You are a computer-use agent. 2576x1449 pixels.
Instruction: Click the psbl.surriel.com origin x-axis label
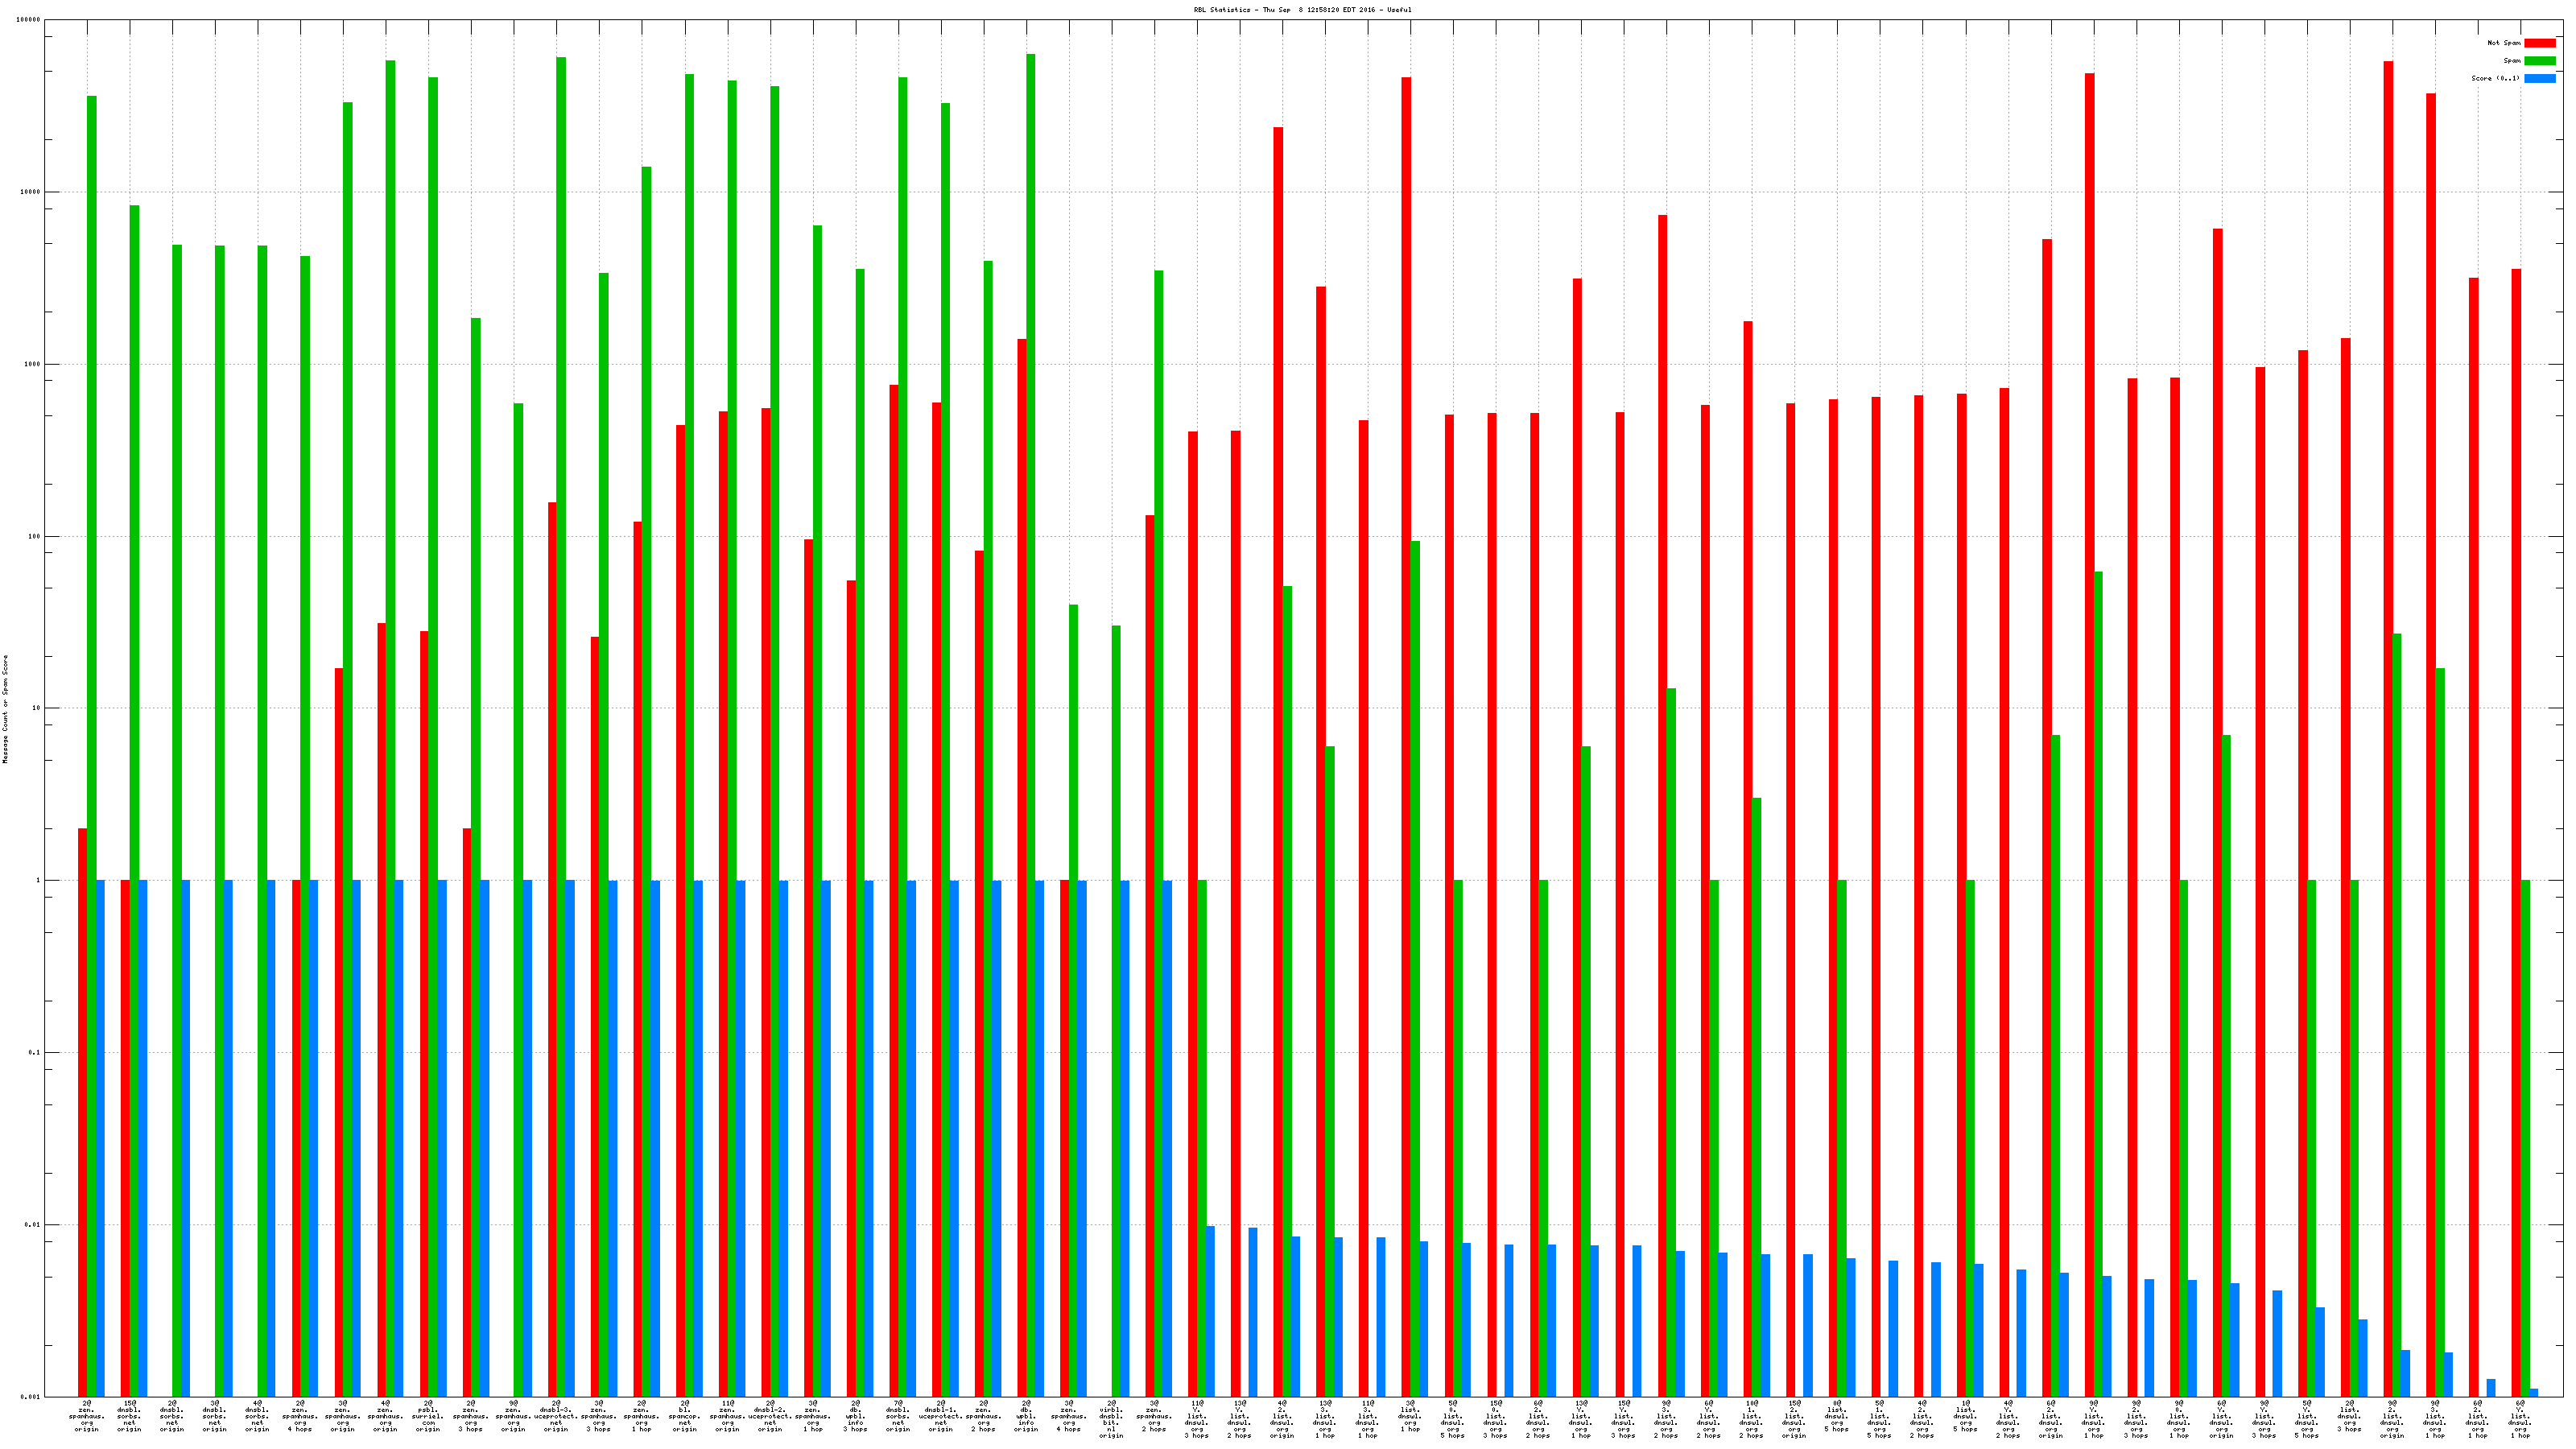tap(428, 1416)
